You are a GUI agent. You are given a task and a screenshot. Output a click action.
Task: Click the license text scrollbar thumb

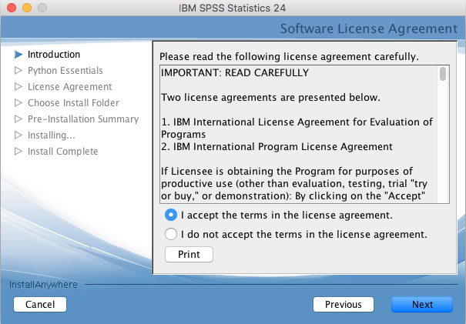[x=443, y=74]
